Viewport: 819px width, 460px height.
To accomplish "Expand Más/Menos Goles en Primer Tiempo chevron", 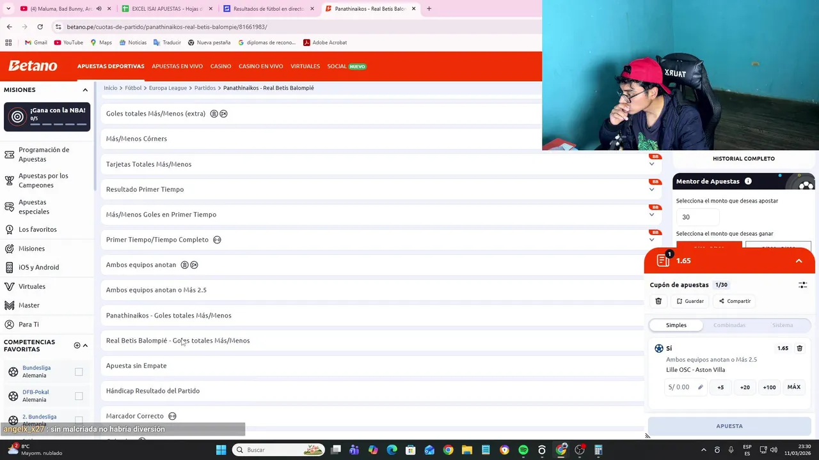I will pos(651,215).
